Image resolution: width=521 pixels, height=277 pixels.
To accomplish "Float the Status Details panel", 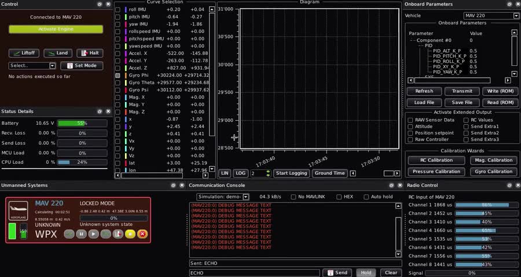I will 100,111.
